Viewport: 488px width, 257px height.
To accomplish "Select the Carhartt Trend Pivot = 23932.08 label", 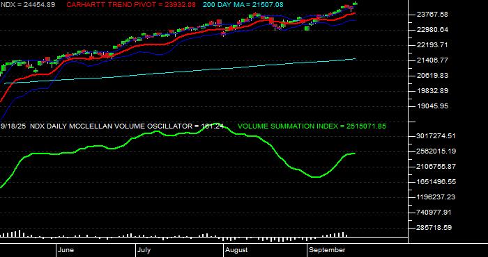I will (x=131, y=5).
